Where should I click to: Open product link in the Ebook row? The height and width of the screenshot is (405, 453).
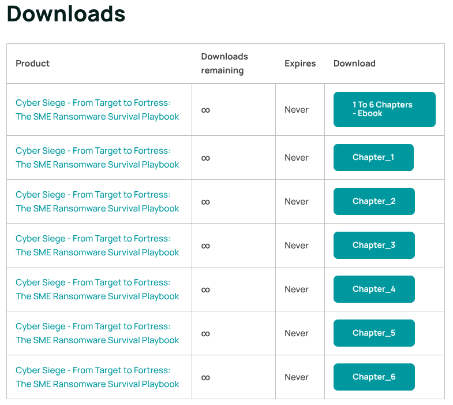tap(98, 110)
